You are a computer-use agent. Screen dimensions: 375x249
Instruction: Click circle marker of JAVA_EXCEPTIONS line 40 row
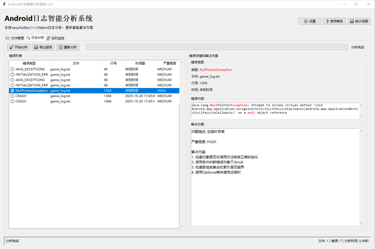(12, 69)
